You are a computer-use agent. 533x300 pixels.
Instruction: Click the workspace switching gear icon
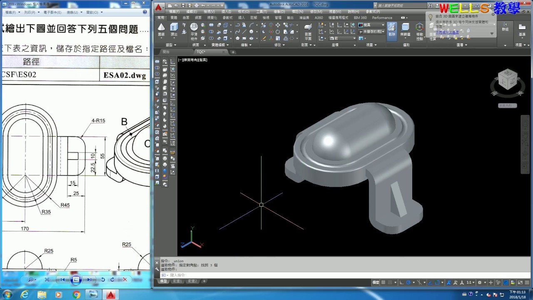[x=480, y=282]
